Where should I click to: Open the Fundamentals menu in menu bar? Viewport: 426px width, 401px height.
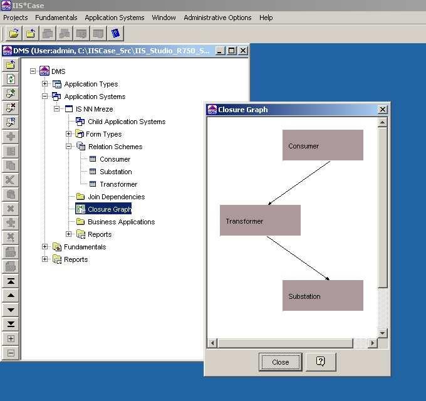(56, 18)
